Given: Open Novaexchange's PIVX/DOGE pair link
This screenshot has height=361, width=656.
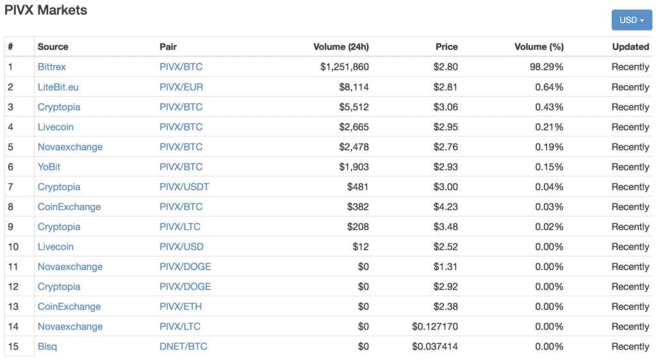Looking at the screenshot, I should click(x=185, y=266).
